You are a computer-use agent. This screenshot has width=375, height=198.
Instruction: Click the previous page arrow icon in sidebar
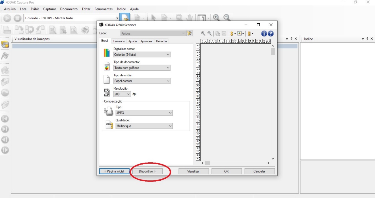tap(5, 140)
